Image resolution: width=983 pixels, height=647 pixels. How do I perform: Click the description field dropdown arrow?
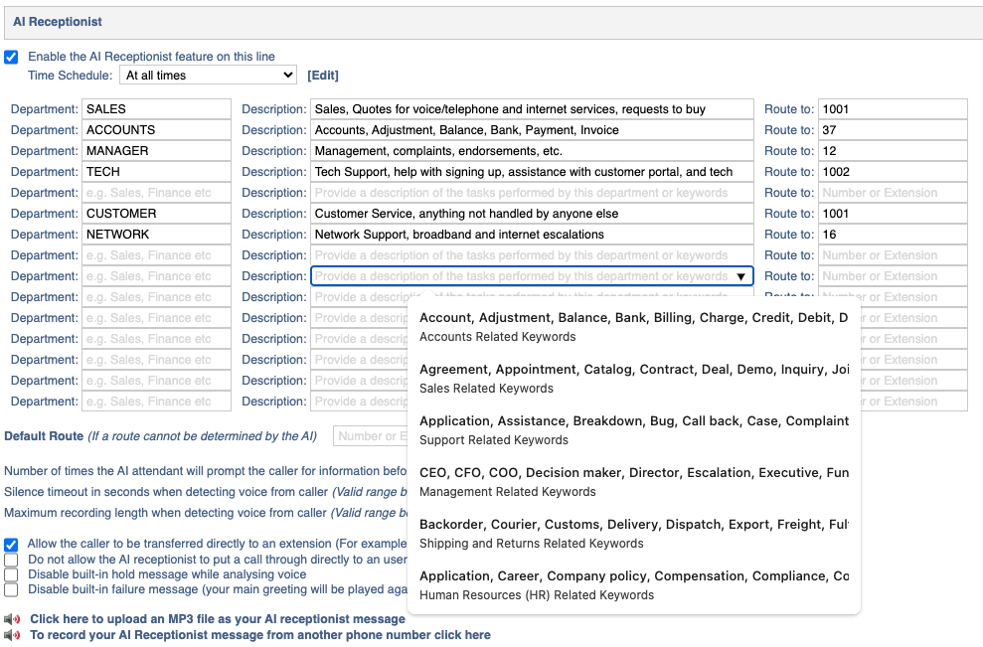click(741, 276)
